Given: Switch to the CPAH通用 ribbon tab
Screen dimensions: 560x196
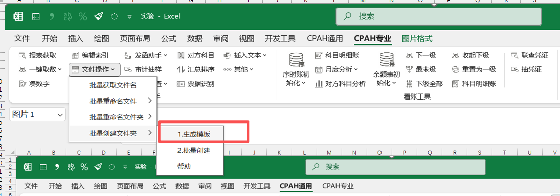Looking at the screenshot, I should tap(325, 38).
